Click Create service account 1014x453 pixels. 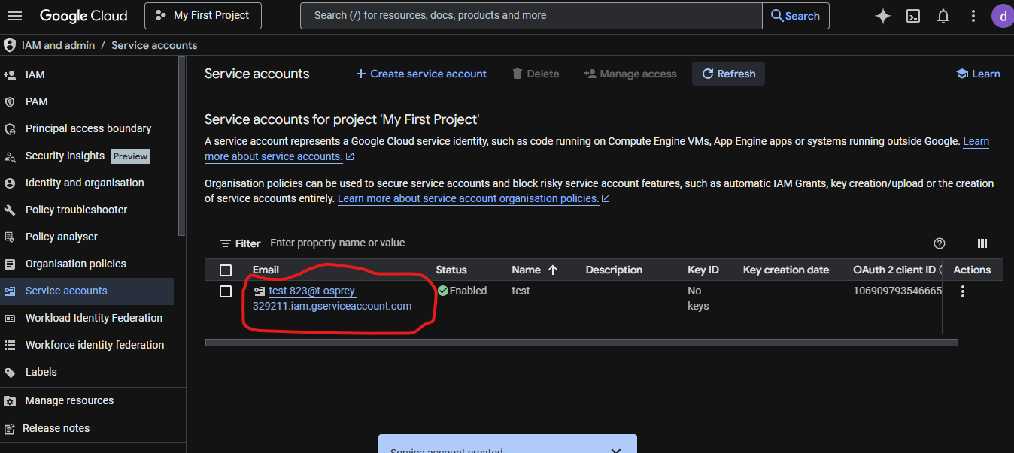coord(420,73)
